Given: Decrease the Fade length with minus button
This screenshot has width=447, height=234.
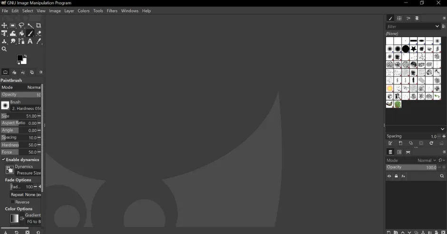Looking at the screenshot, I should [x=35, y=187].
